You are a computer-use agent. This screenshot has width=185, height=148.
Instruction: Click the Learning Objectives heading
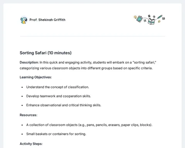[36, 77]
